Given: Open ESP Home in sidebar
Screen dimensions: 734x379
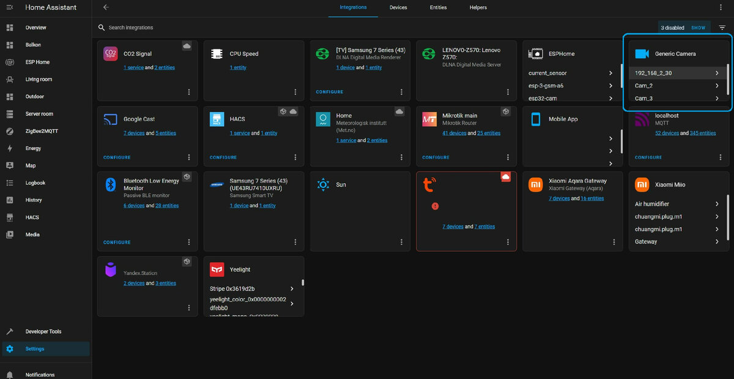Looking at the screenshot, I should [x=46, y=62].
